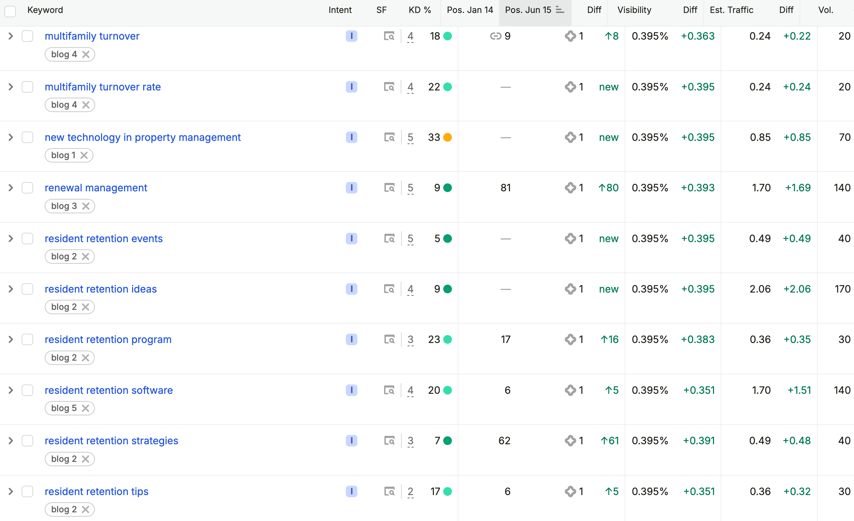Remove blog 4 tag from multifamily turnover rate

click(x=86, y=105)
